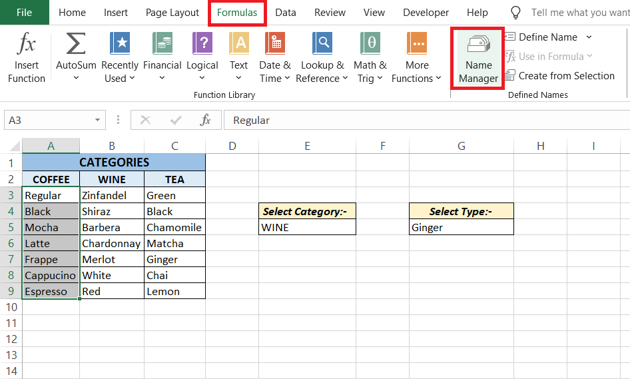Expand the AutoSum dropdown chevron
The width and height of the screenshot is (630, 379).
click(x=76, y=78)
